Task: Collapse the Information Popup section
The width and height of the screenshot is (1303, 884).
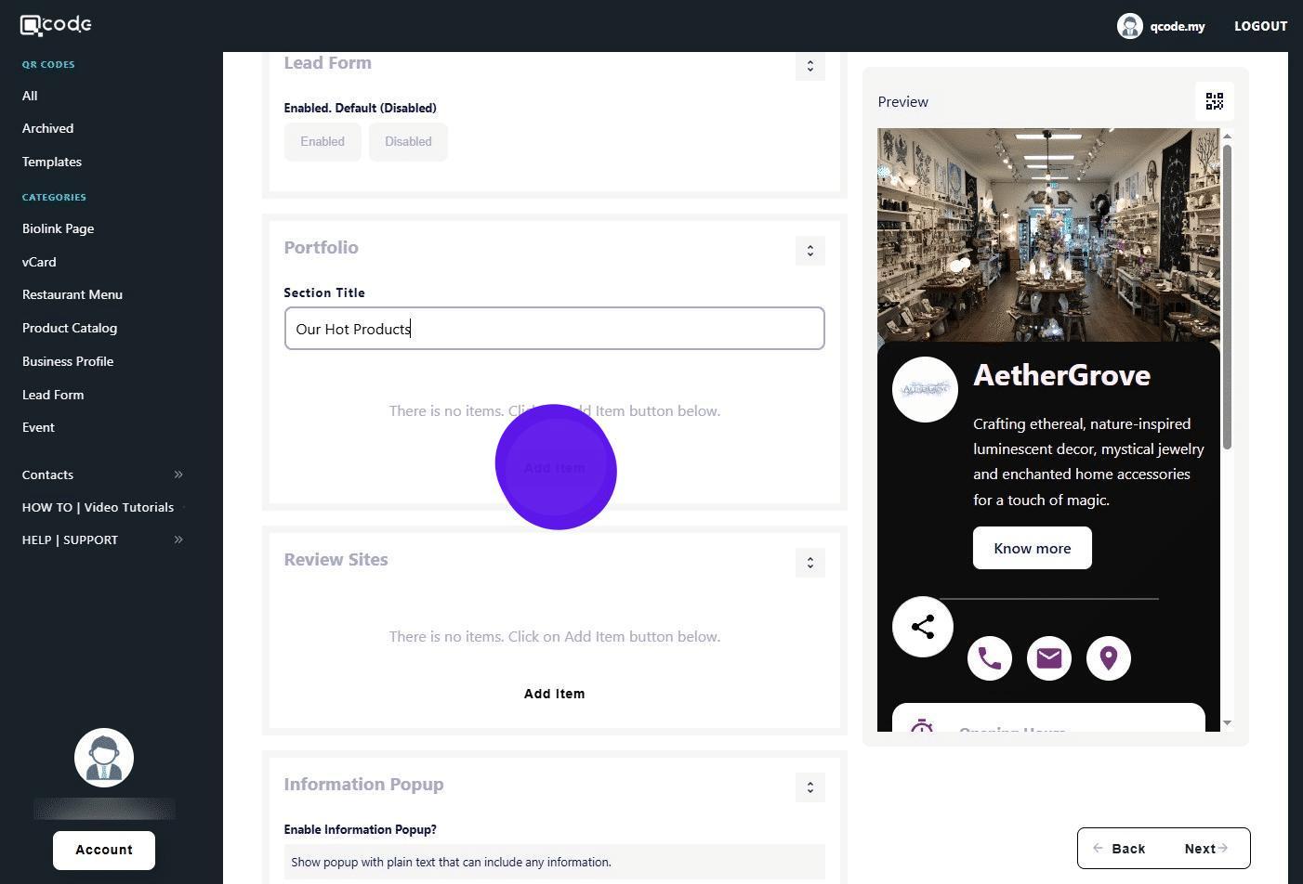Action: click(809, 787)
